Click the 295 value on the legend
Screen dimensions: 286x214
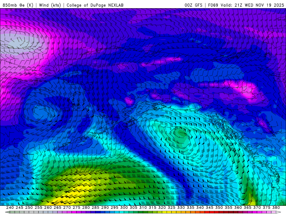[x=114, y=208]
